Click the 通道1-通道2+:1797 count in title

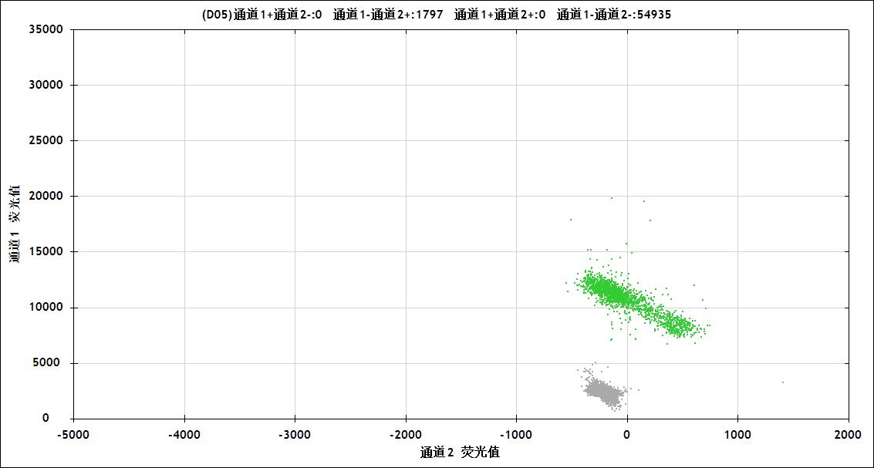coord(388,15)
